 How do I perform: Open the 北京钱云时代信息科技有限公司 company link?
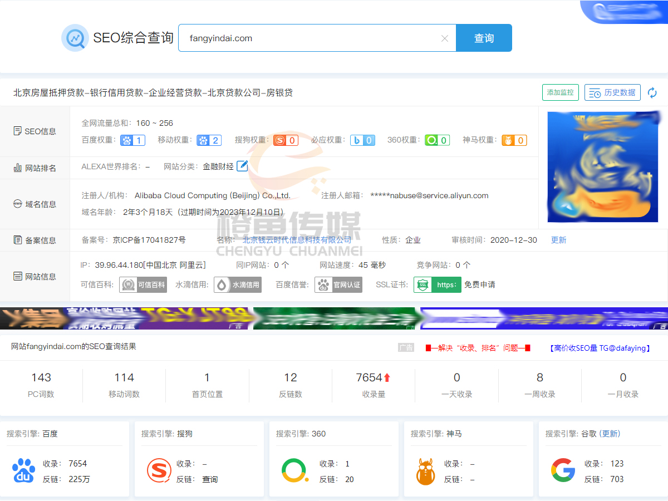[297, 240]
